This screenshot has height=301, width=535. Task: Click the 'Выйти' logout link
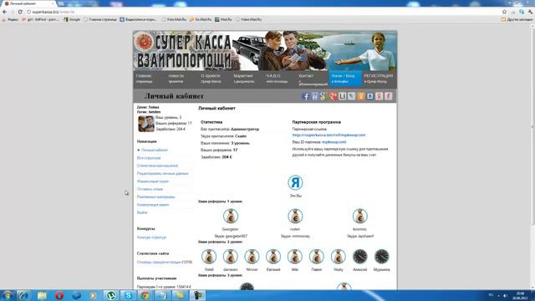point(142,212)
